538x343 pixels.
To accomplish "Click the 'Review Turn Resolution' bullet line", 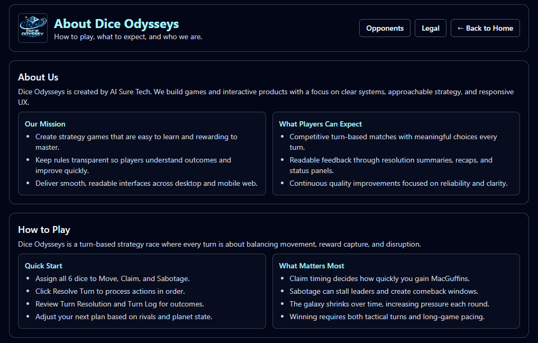I will pos(120,304).
